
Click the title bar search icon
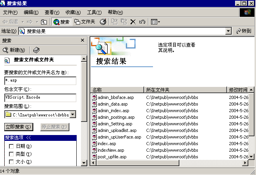(x=3, y=3)
